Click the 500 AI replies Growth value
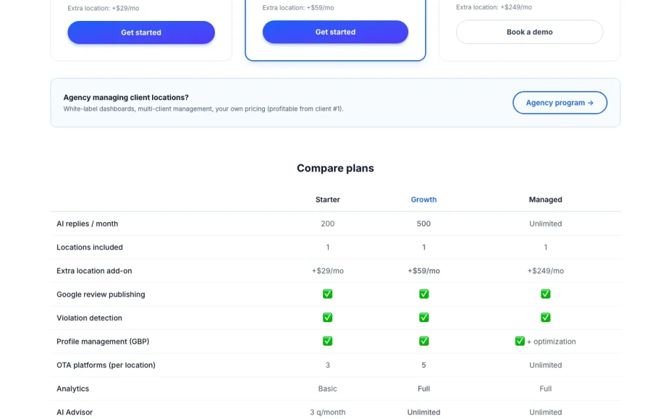This screenshot has width=671, height=419. pos(424,224)
